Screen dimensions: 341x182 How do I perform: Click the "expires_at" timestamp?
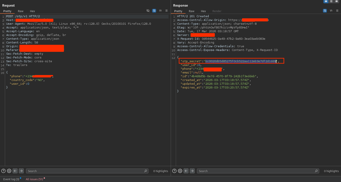(226, 87)
